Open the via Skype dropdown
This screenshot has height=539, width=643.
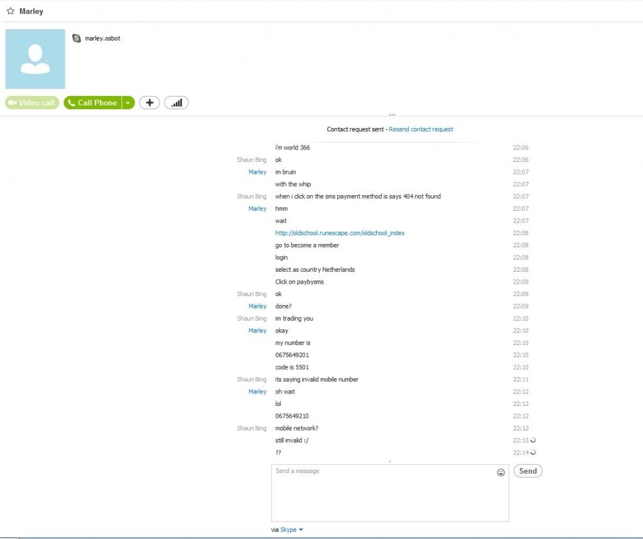[x=291, y=530]
